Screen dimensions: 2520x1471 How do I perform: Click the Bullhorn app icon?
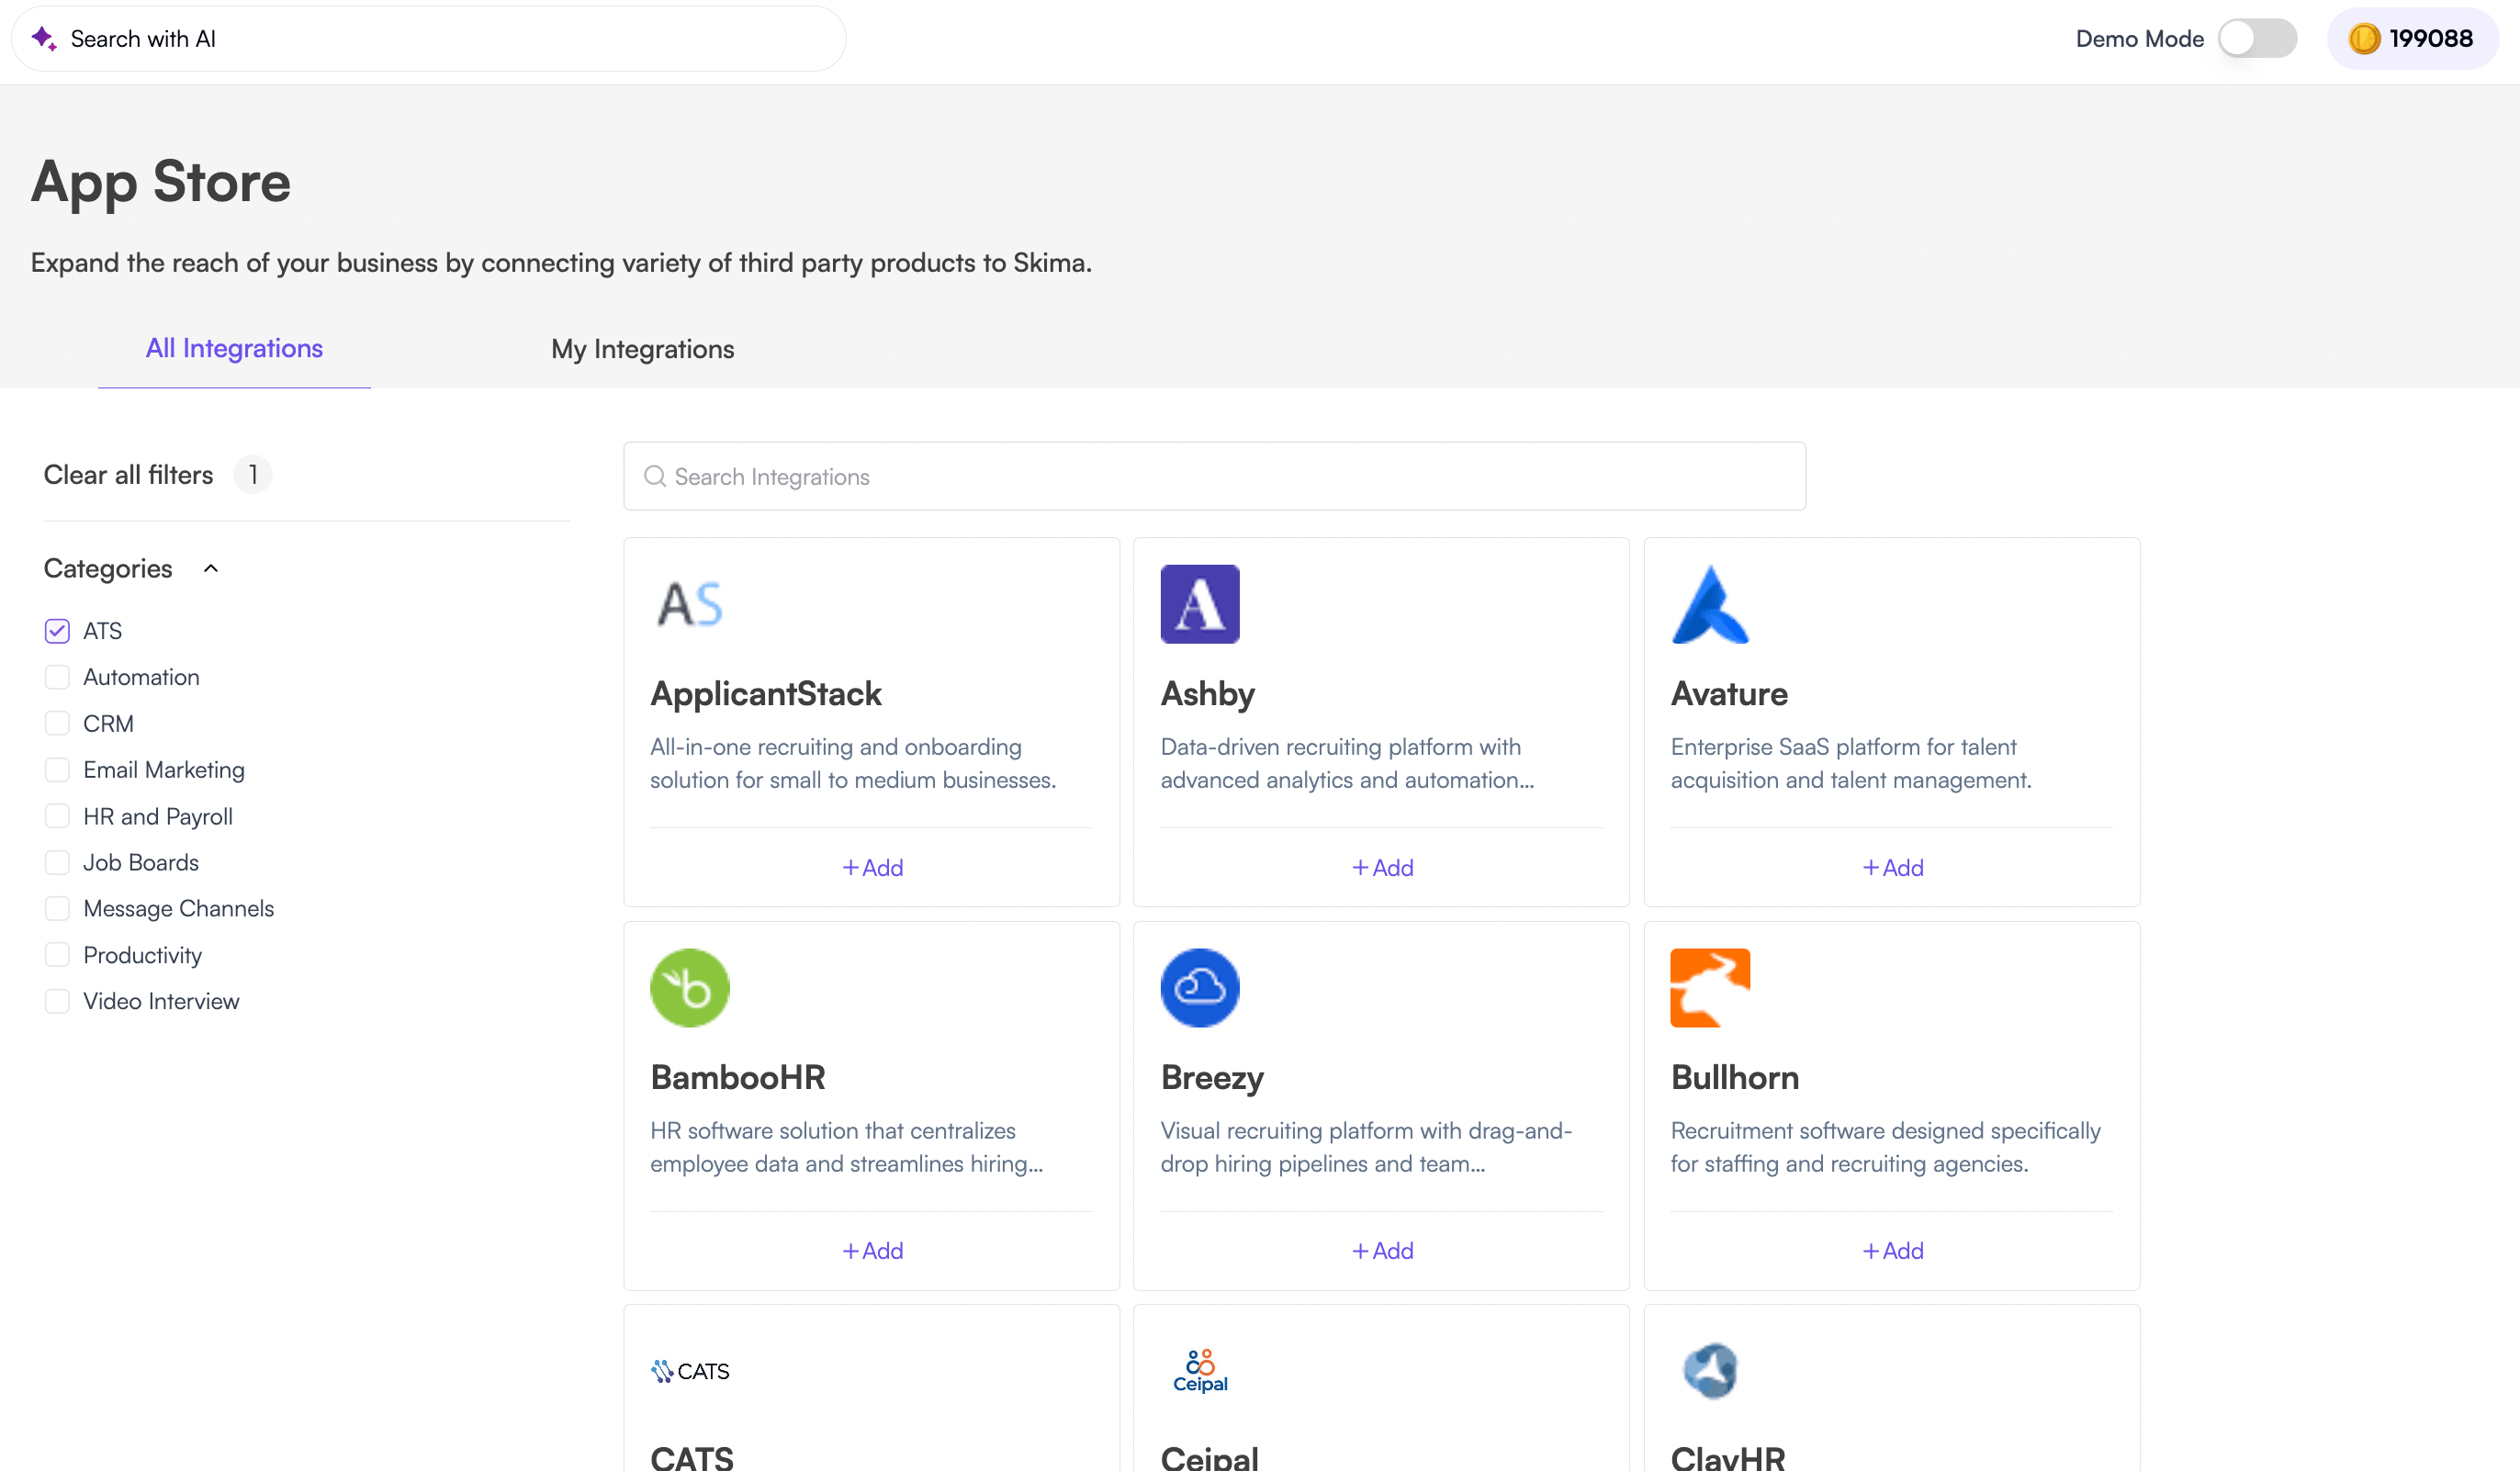tap(1710, 987)
